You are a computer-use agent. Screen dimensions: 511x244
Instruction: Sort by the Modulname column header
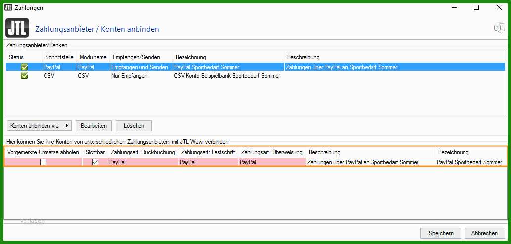click(x=93, y=57)
